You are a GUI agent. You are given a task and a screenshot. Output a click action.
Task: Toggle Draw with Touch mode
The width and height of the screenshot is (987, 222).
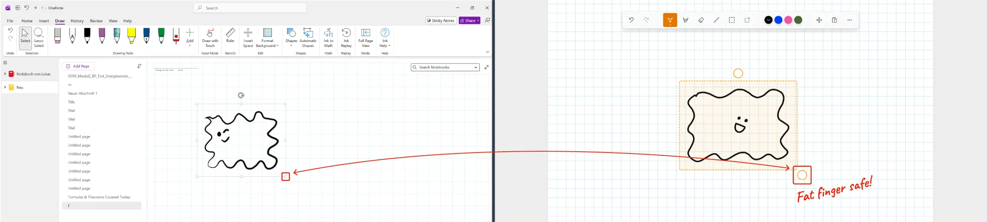tap(210, 37)
